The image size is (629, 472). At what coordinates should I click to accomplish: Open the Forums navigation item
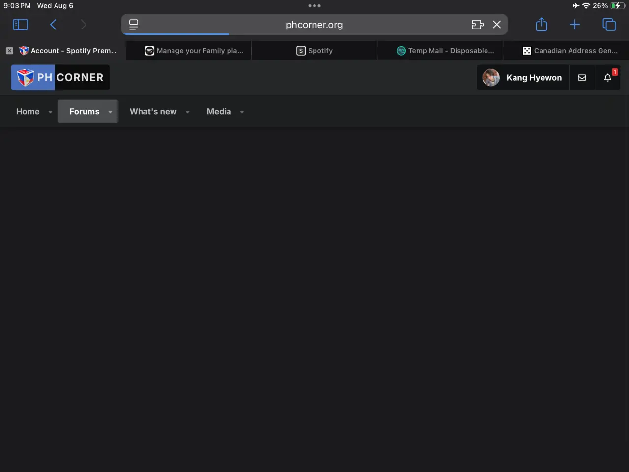[x=85, y=112]
